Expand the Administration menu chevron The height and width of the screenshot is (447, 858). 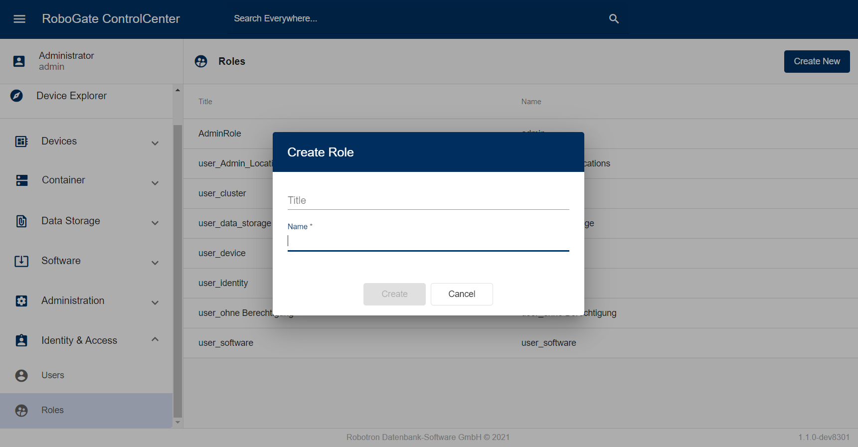tap(155, 302)
